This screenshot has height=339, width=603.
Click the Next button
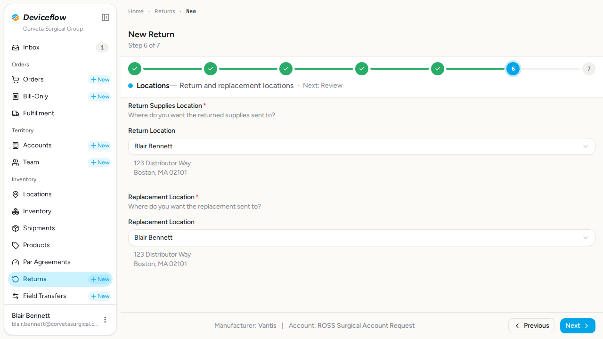(x=578, y=326)
